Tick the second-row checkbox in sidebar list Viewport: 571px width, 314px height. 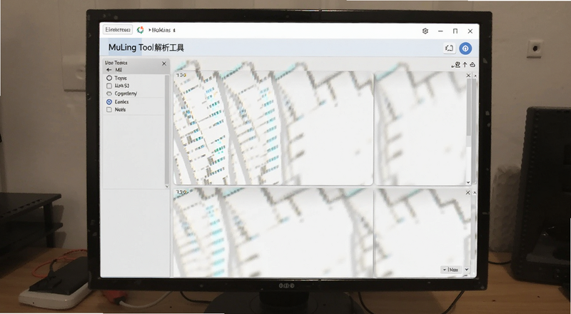point(109,86)
